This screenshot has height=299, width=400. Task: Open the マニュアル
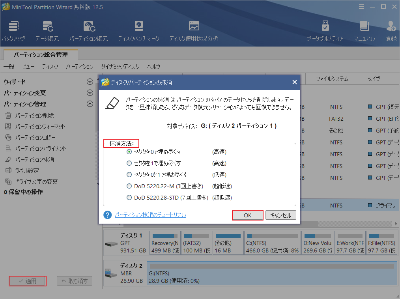pos(364,30)
